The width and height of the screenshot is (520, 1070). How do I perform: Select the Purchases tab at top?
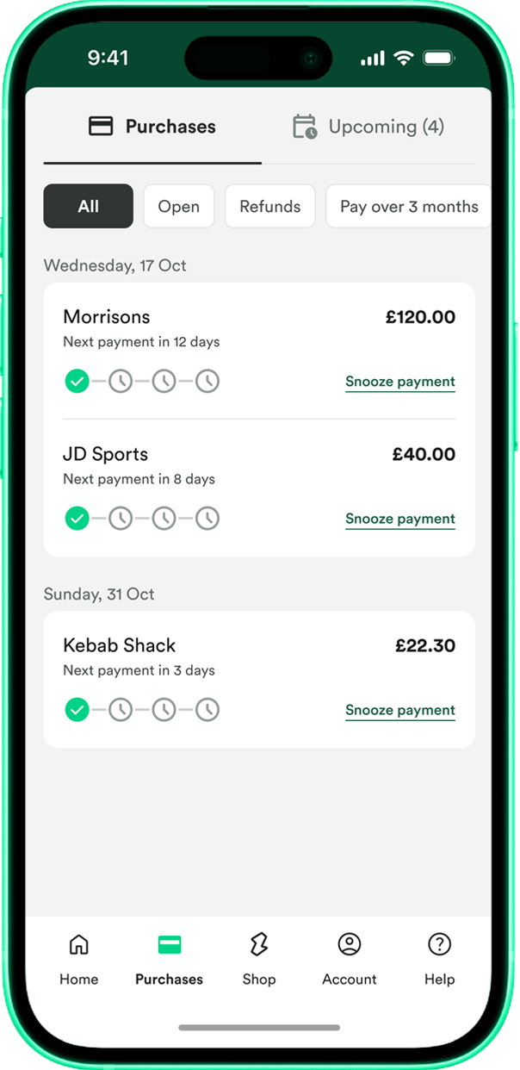coord(152,127)
